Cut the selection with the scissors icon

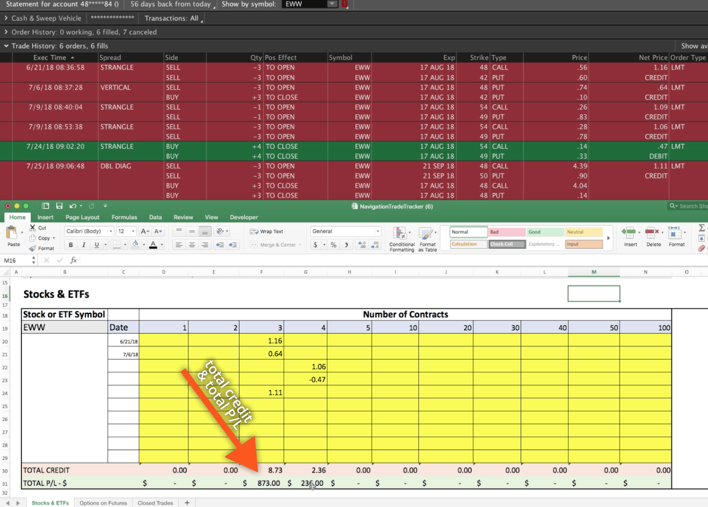point(32,228)
